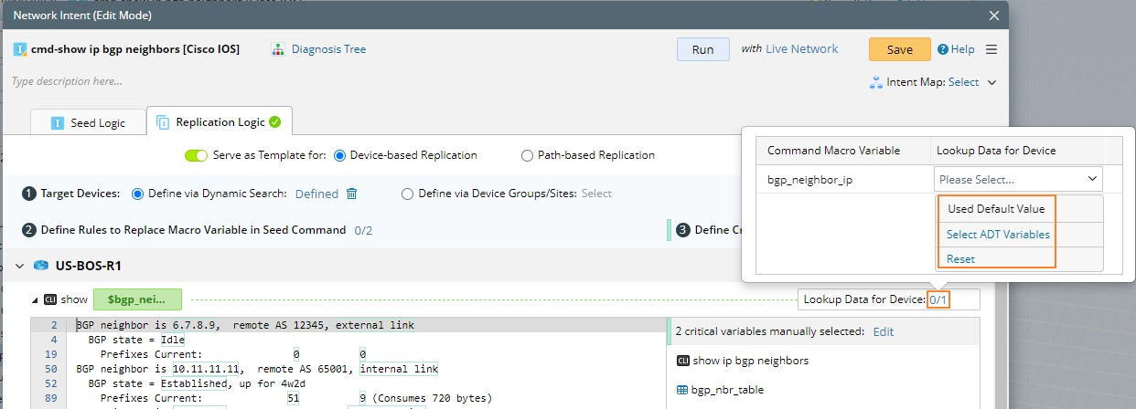Select Device-based Replication radio button
The image size is (1136, 409).
[340, 155]
